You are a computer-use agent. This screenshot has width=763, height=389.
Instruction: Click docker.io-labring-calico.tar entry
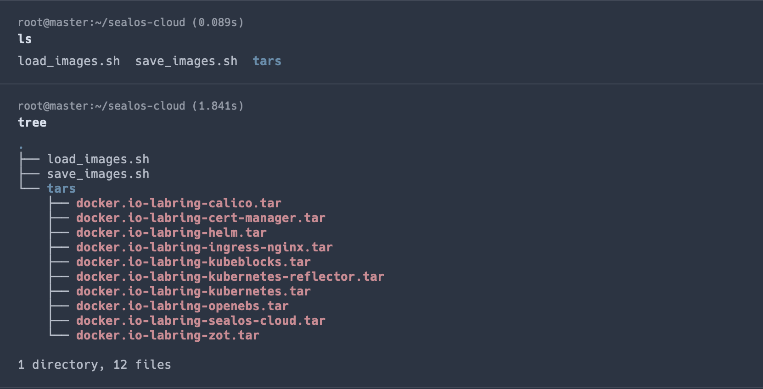coord(179,203)
